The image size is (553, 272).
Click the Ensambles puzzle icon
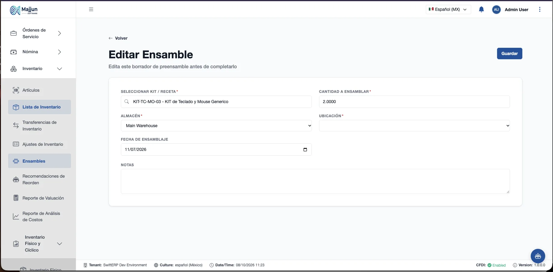(16, 161)
